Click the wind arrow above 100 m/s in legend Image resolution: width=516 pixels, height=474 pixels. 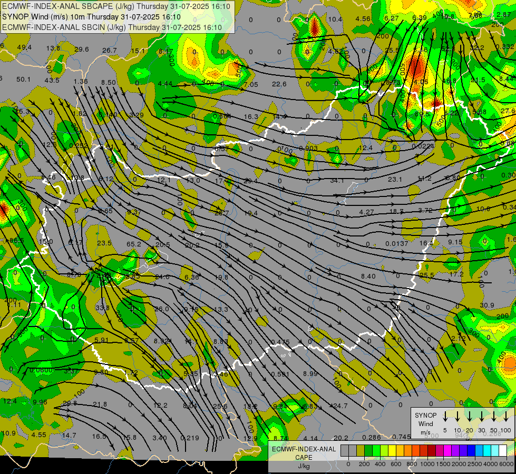[506, 417]
